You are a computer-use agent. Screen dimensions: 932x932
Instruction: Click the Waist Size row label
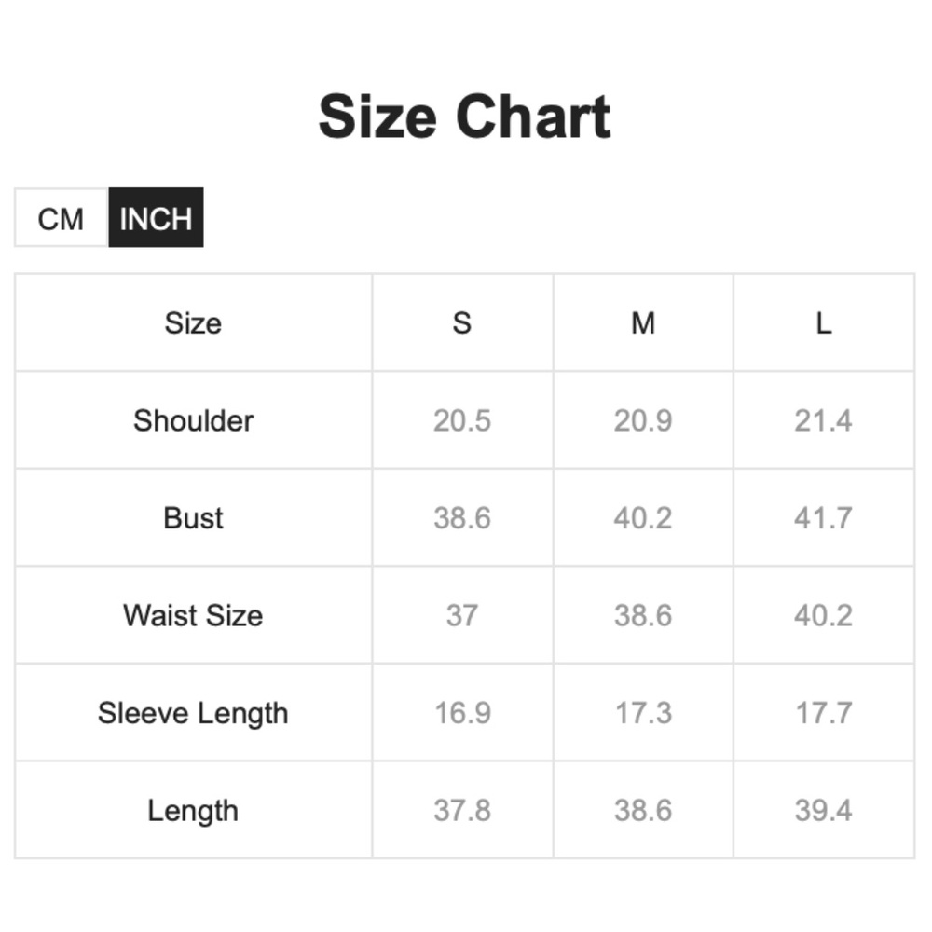193,615
